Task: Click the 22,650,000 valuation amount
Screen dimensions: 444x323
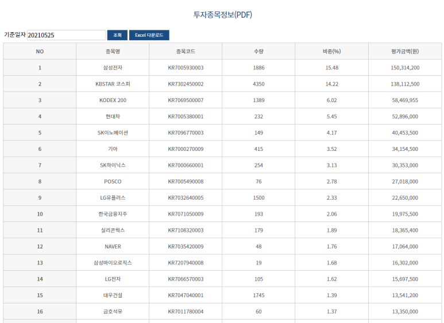Action: coord(405,198)
